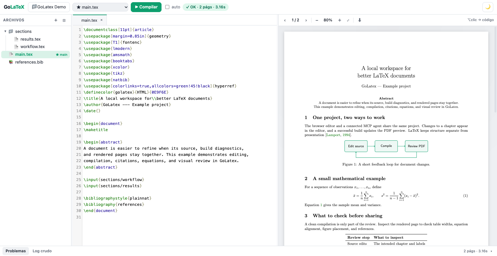Image resolution: width=497 pixels, height=256 pixels.
Task: Fit the PDF preview to width
Action: point(348,20)
